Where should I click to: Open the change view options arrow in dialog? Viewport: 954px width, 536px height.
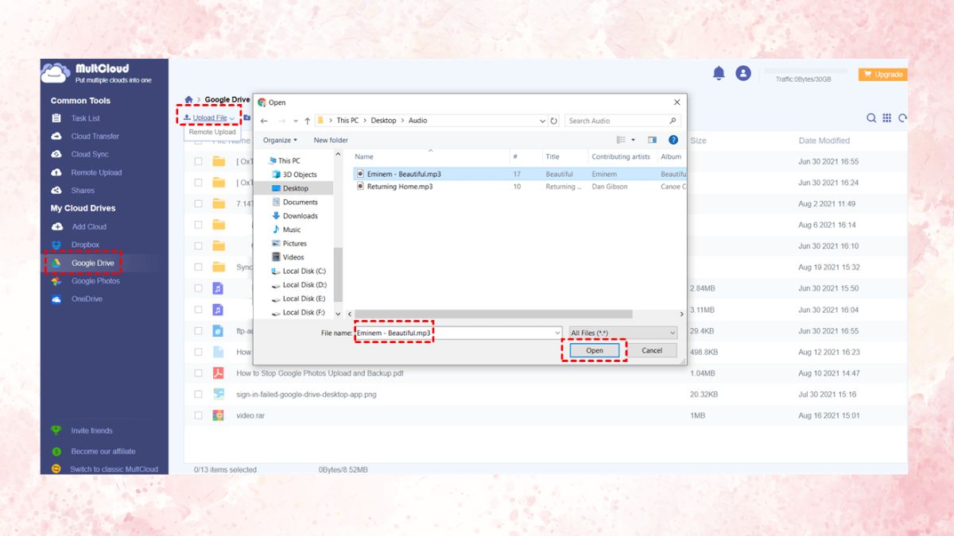pos(633,140)
